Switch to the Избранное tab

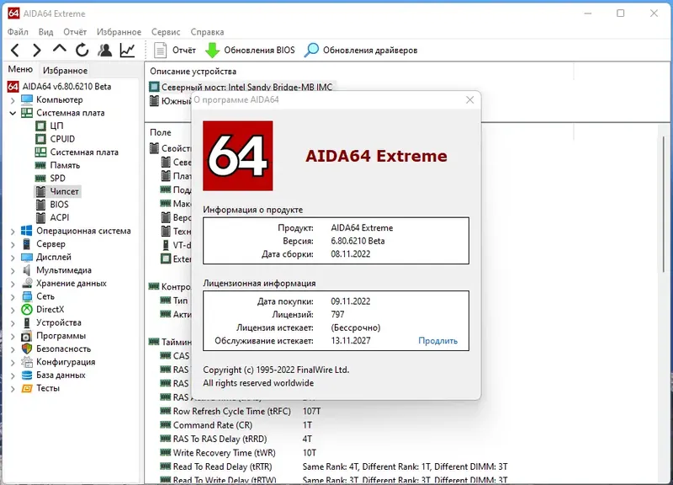pos(66,71)
